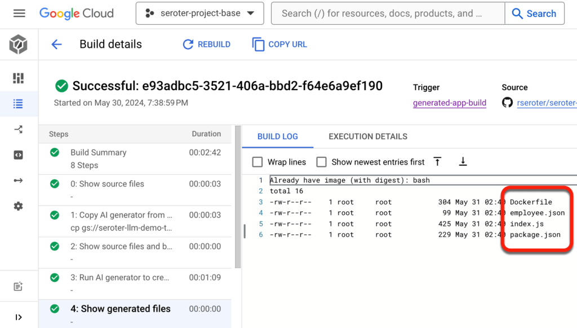Viewport: 577px width, 328px height.
Task: Switch to the Execution Details tab
Action: point(368,136)
